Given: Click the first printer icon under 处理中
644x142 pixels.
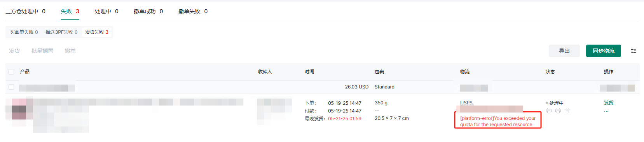Looking at the screenshot, I should click(x=549, y=111).
